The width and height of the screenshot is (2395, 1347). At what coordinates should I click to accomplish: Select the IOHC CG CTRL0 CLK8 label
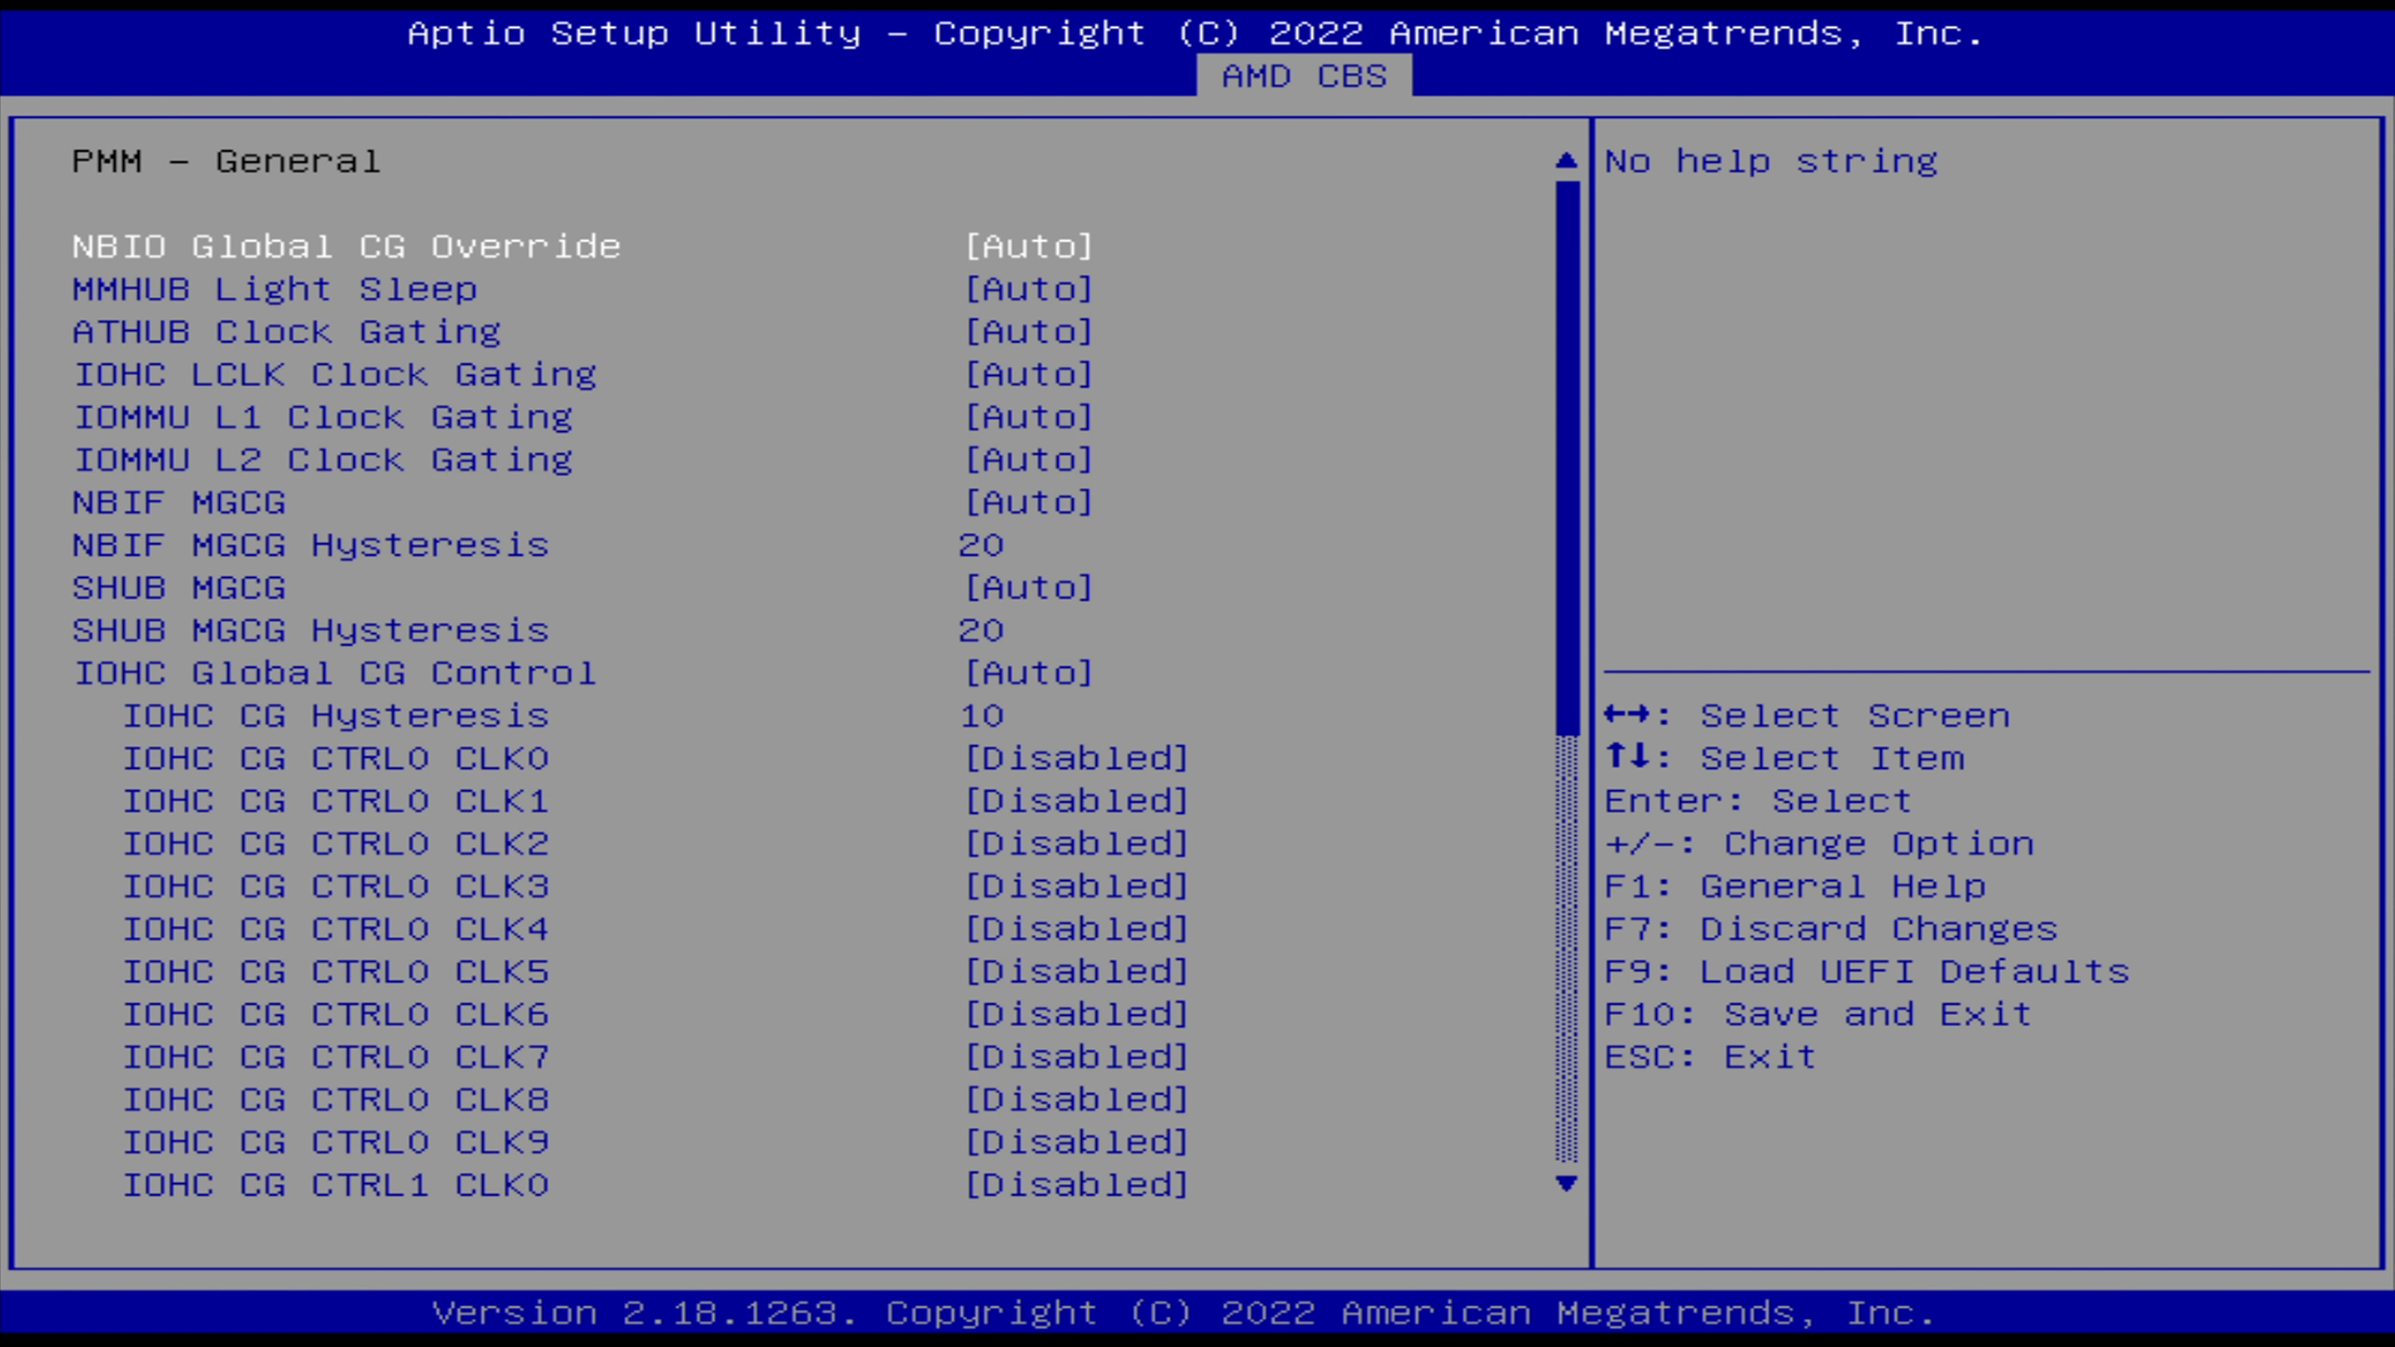point(336,1101)
